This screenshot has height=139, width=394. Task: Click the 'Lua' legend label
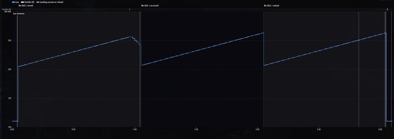[17, 2]
